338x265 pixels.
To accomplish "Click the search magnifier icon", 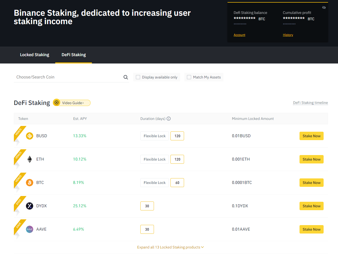I will pos(126,77).
